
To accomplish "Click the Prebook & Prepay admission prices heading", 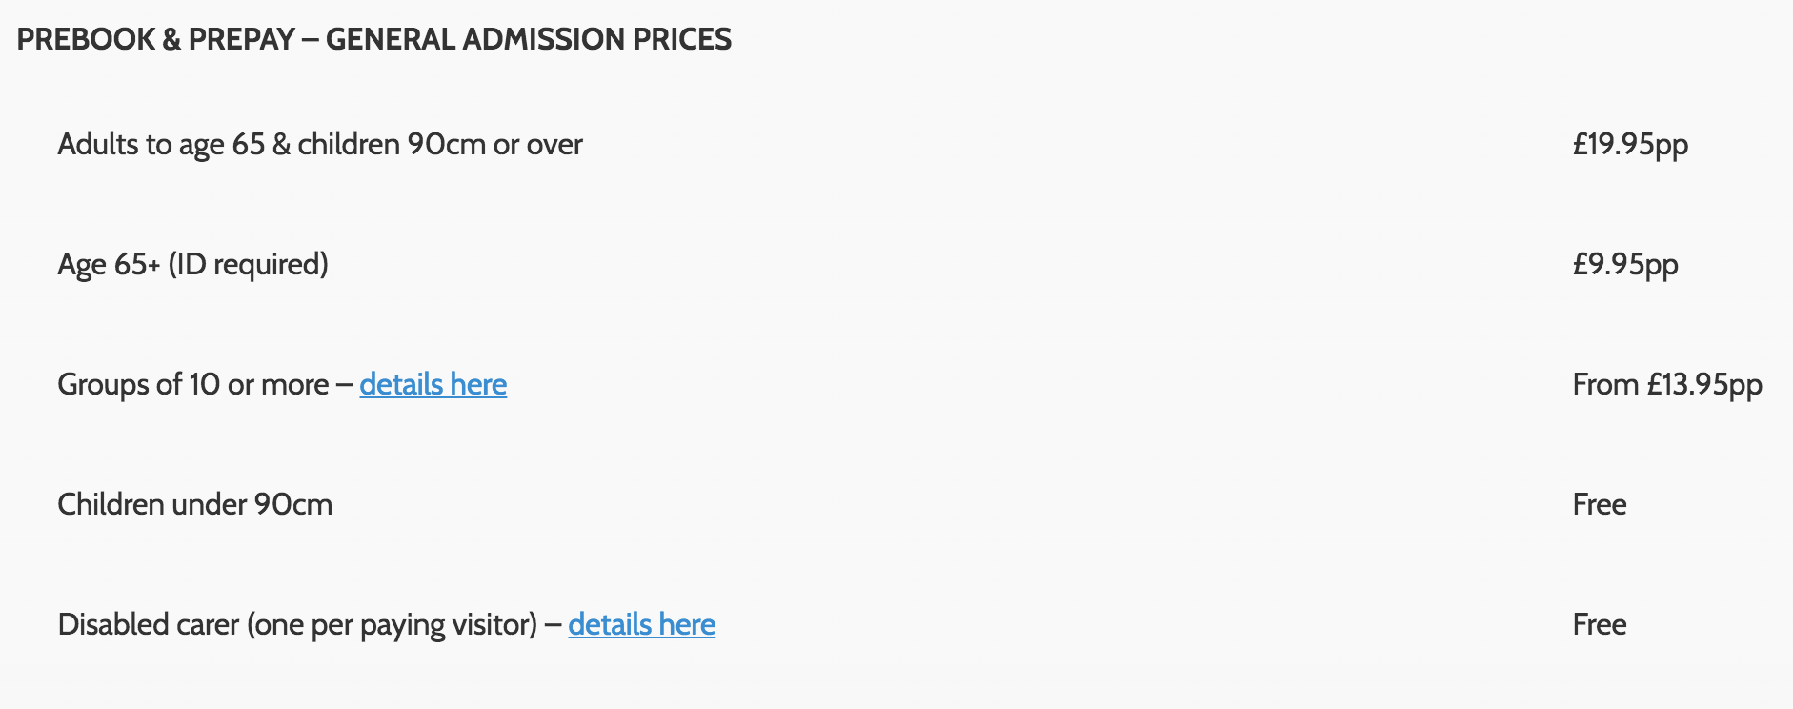I will 373,39.
